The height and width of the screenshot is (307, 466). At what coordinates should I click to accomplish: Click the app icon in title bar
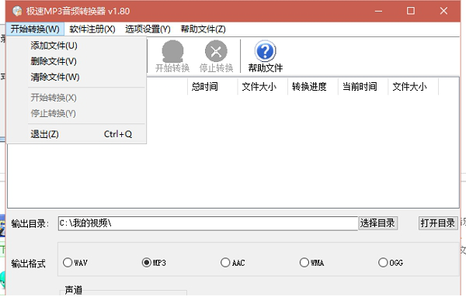point(17,12)
